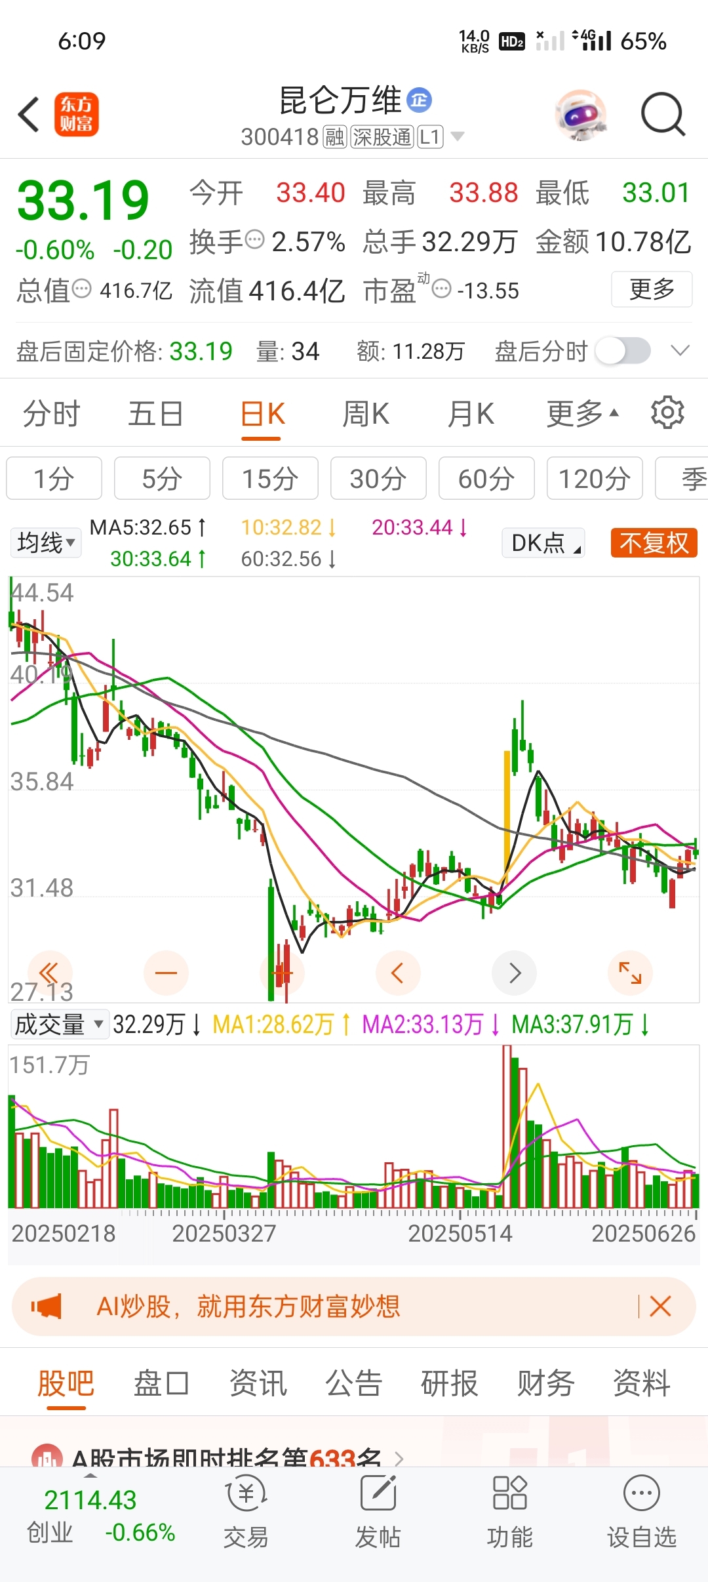
Task: Open 资料 tab
Action: click(x=641, y=1383)
